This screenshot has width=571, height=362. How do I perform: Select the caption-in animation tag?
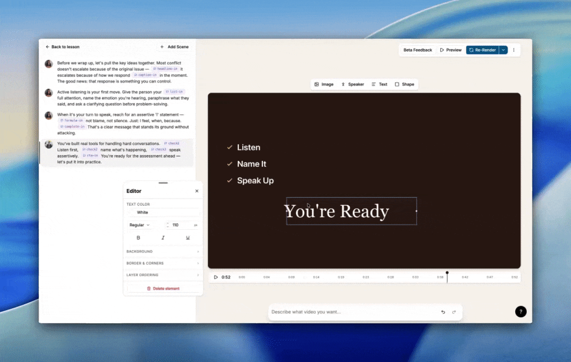click(x=145, y=75)
